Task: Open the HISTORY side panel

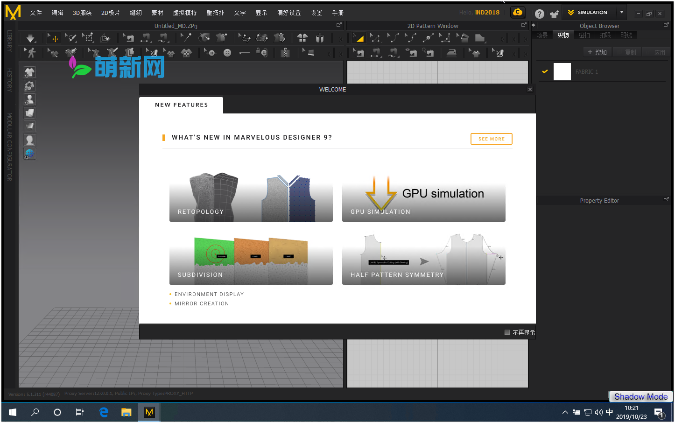Action: click(9, 79)
